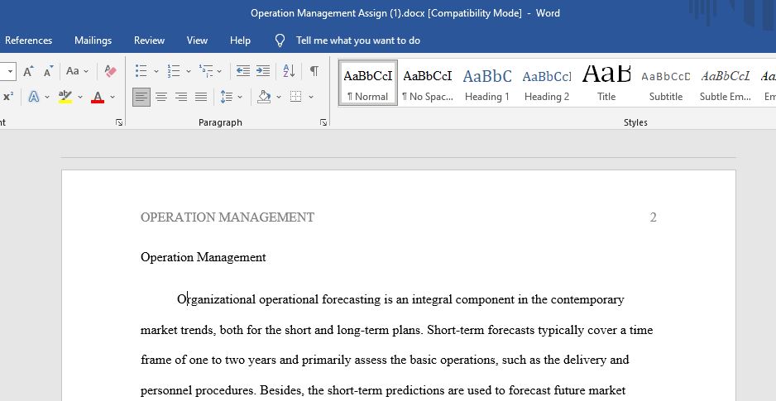776x401 pixels.
Task: Apply the Heading 2 style
Action: click(x=547, y=83)
